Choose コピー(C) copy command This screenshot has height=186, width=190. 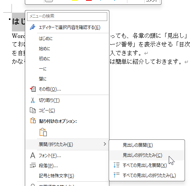tap(67, 111)
